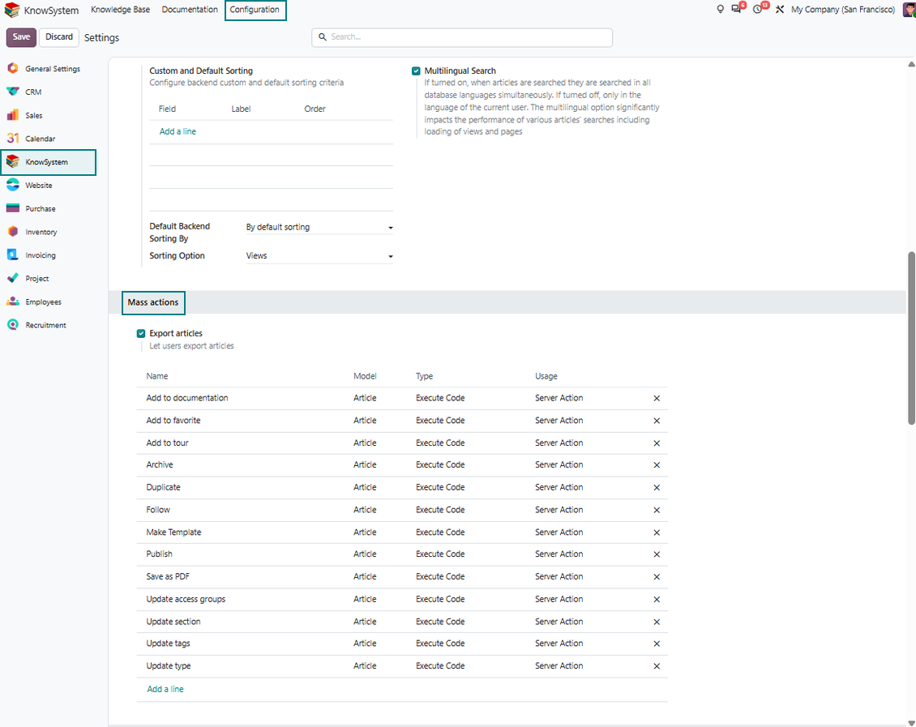Click the Name column header

(157, 376)
